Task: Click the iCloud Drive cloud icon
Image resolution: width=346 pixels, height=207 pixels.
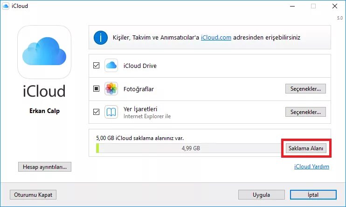Action: [x=111, y=66]
